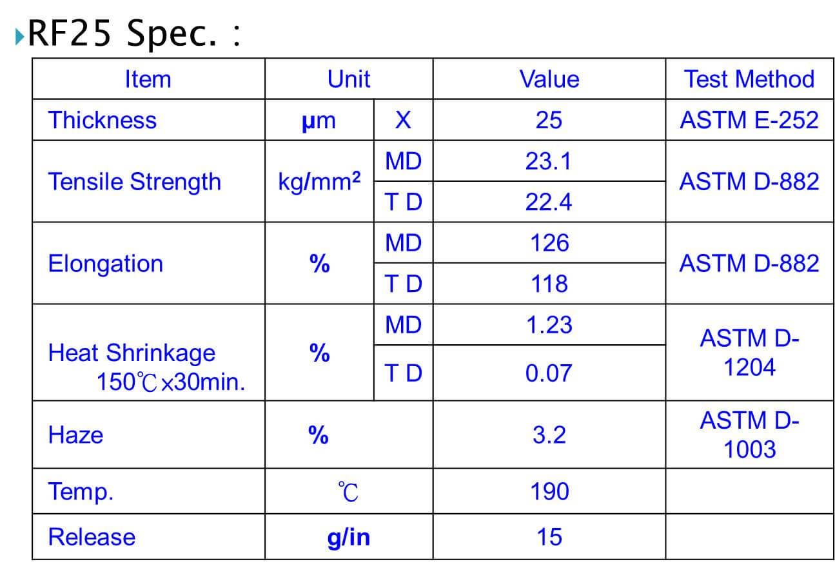Image resolution: width=835 pixels, height=566 pixels.
Task: Select the Haze value 3.2
Action: pyautogui.click(x=549, y=435)
